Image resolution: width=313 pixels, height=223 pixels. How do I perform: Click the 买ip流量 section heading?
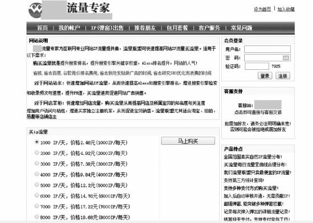pyautogui.click(x=38, y=132)
